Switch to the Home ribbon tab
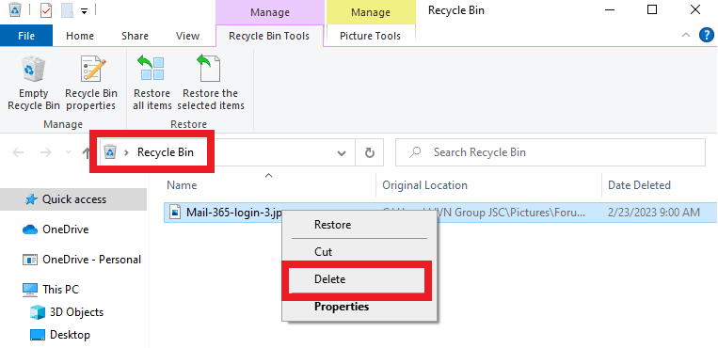Viewport: 718px width, 348px height. [80, 36]
